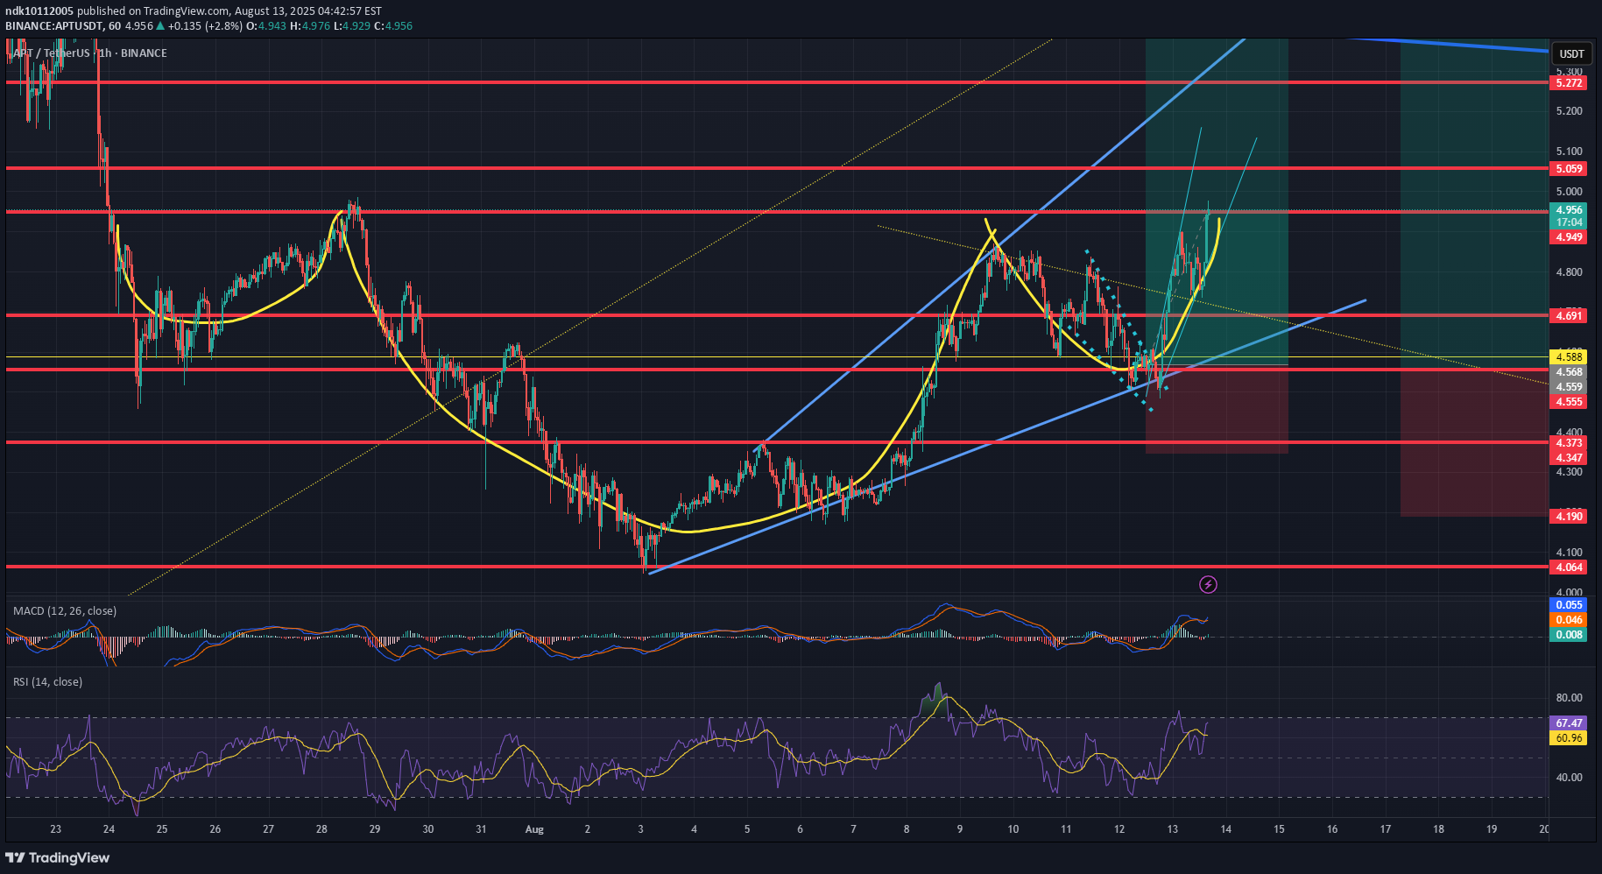Click the RSI (14, close) indicator label
This screenshot has height=874, width=1602.
(x=47, y=681)
